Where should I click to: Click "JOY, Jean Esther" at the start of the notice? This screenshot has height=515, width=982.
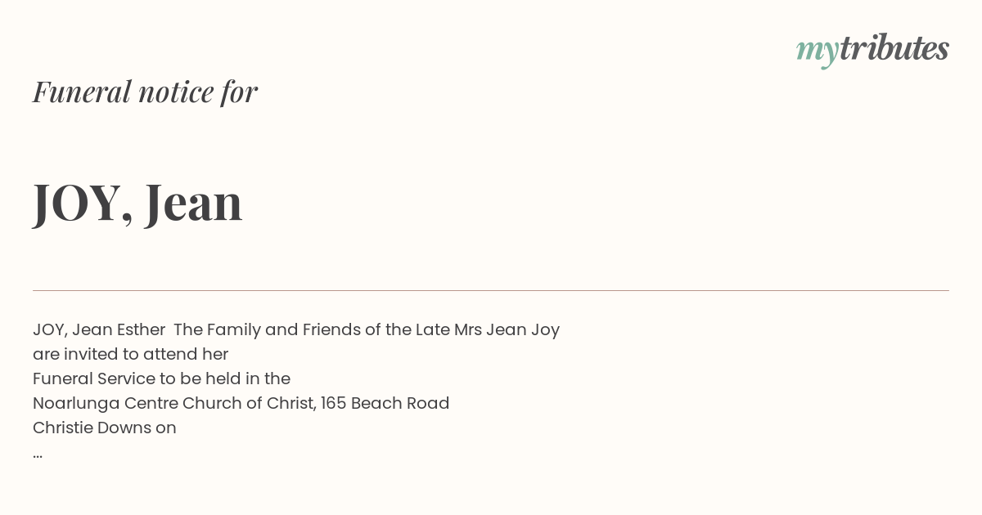pyautogui.click(x=99, y=329)
